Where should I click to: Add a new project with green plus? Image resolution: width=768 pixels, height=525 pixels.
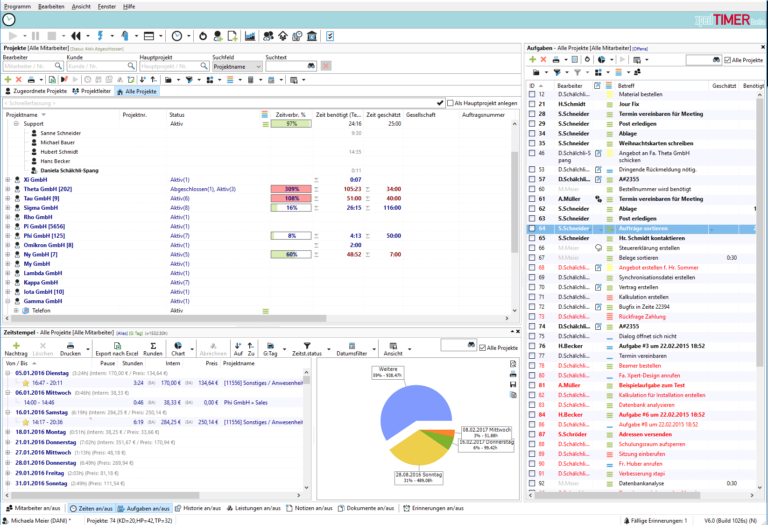(8, 80)
